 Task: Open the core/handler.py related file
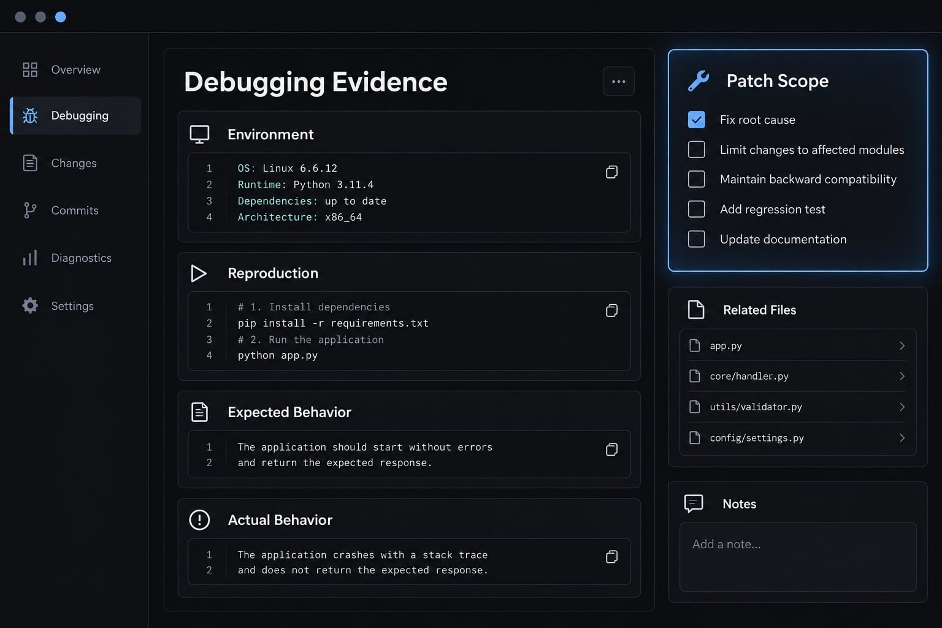(798, 376)
